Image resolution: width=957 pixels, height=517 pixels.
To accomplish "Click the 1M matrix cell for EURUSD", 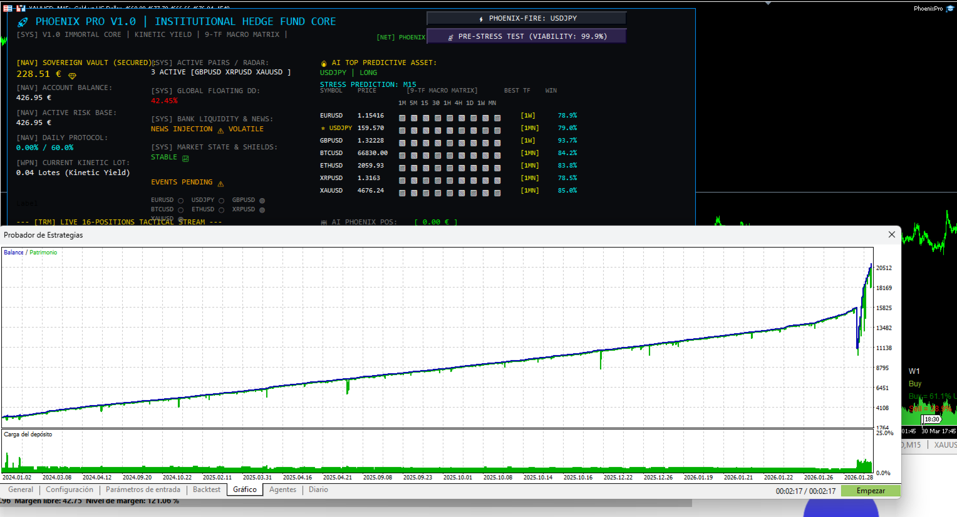I will point(402,118).
